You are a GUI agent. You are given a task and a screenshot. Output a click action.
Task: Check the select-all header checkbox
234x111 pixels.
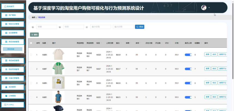(31, 43)
